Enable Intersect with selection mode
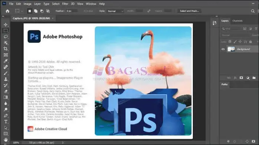Image resolution: width=259 pixels, height=145 pixels. (48, 11)
